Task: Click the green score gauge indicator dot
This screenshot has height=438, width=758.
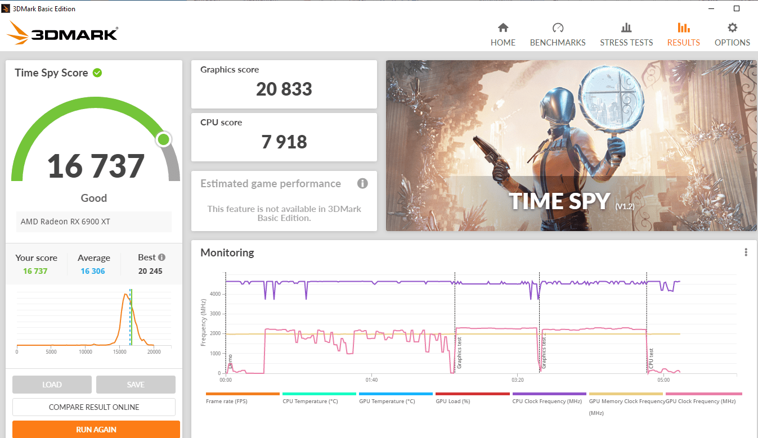Action: point(164,139)
